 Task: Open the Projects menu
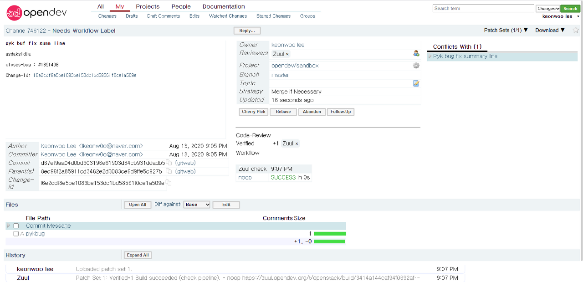click(x=148, y=6)
